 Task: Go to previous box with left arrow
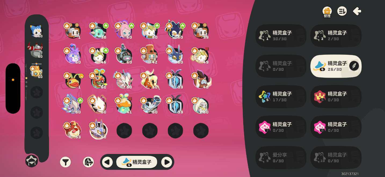tap(107, 162)
